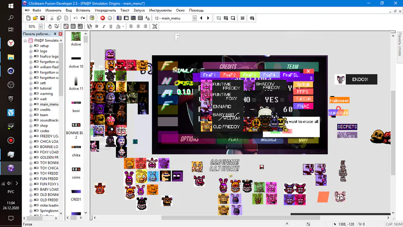Collapse the FN@F Simulator root node
Screen dimensions: 403x227
25,41
